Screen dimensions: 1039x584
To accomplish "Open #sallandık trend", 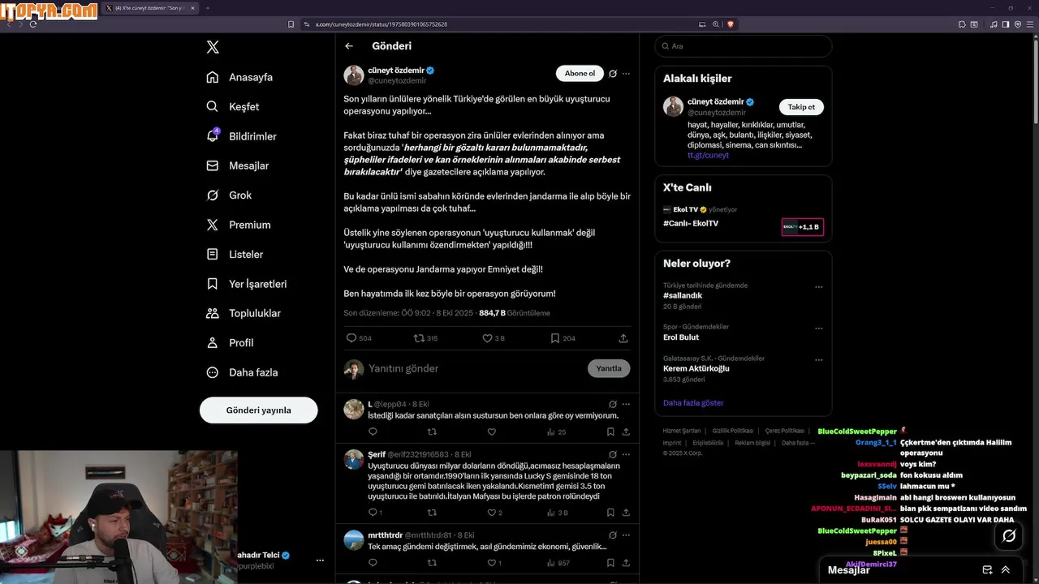I will click(683, 296).
